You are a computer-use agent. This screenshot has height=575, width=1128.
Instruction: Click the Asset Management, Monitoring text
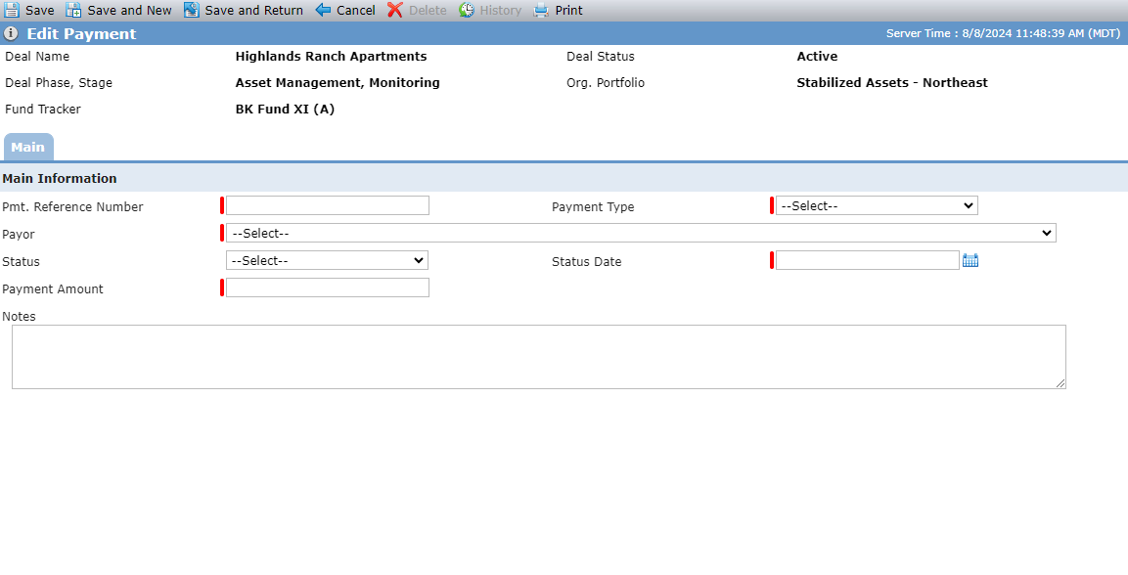pyautogui.click(x=338, y=83)
